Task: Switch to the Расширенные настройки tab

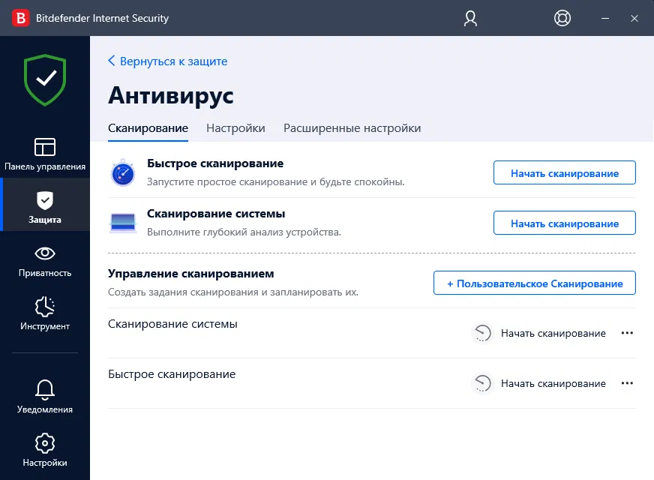Action: pyautogui.click(x=352, y=128)
